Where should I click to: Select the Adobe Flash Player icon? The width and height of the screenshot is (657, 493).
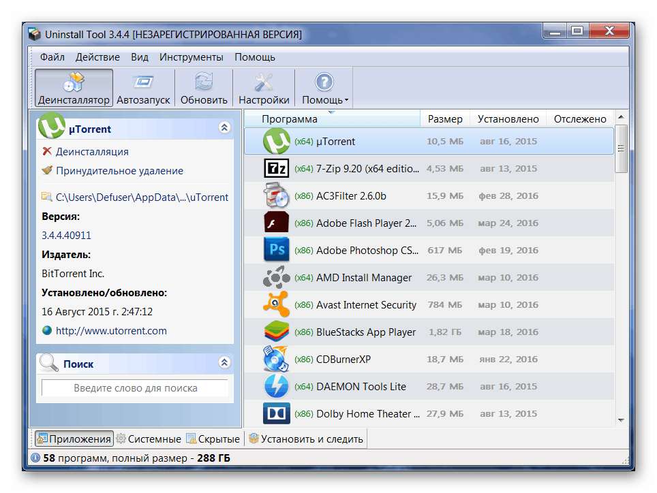277,222
